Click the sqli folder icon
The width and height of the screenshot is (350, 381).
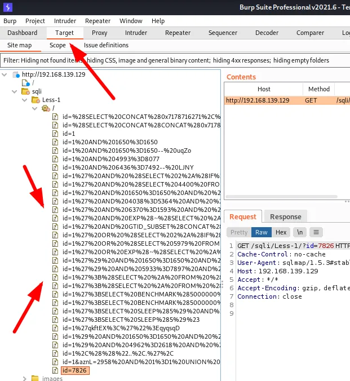click(x=25, y=91)
